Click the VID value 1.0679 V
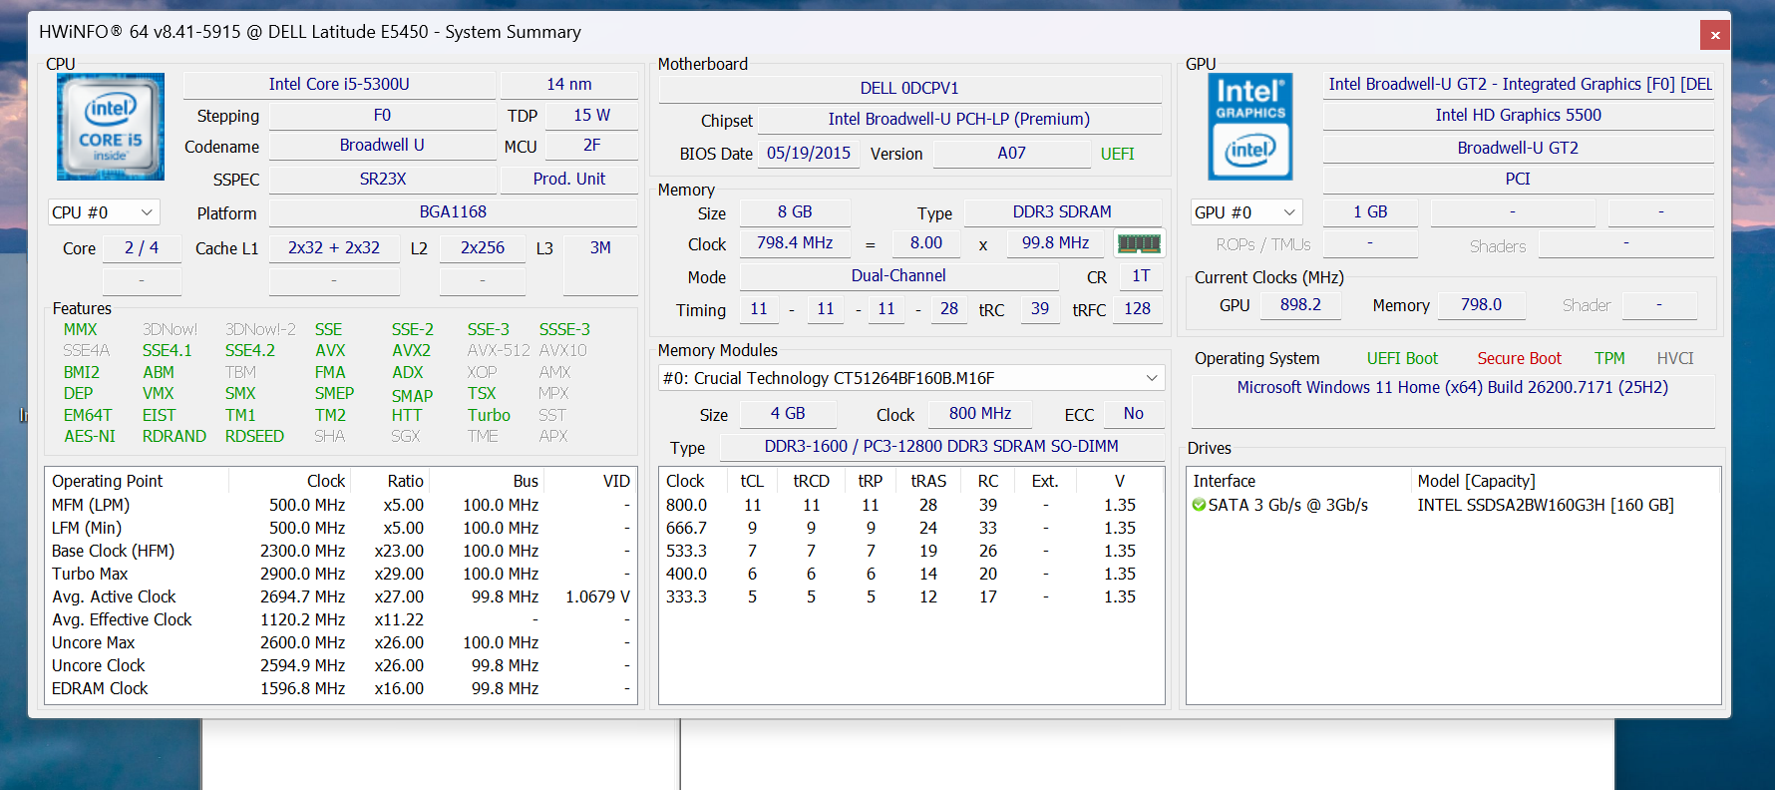The image size is (1775, 790). [597, 597]
